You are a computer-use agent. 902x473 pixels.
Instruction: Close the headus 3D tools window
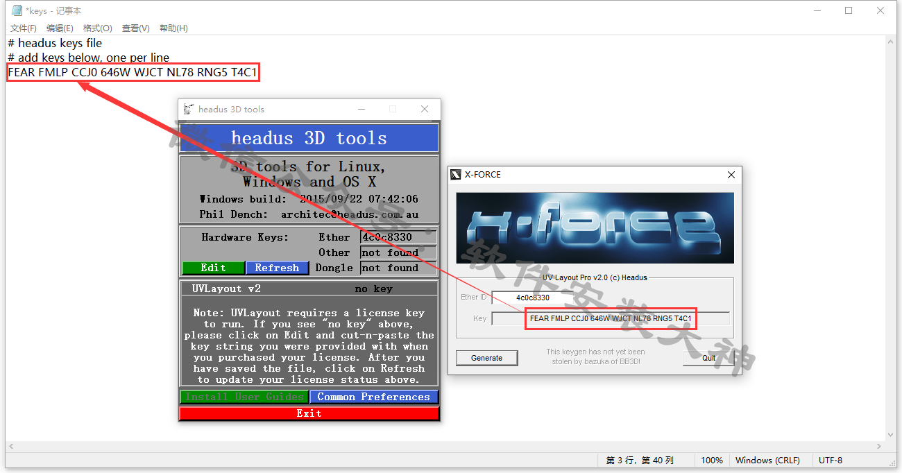coord(425,109)
